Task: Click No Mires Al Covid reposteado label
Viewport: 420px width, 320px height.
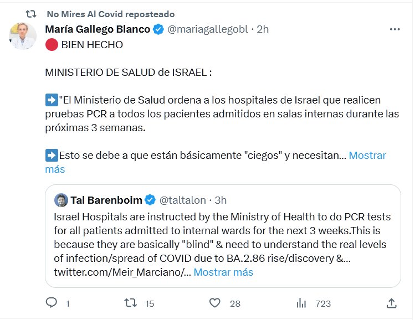Action: point(111,14)
